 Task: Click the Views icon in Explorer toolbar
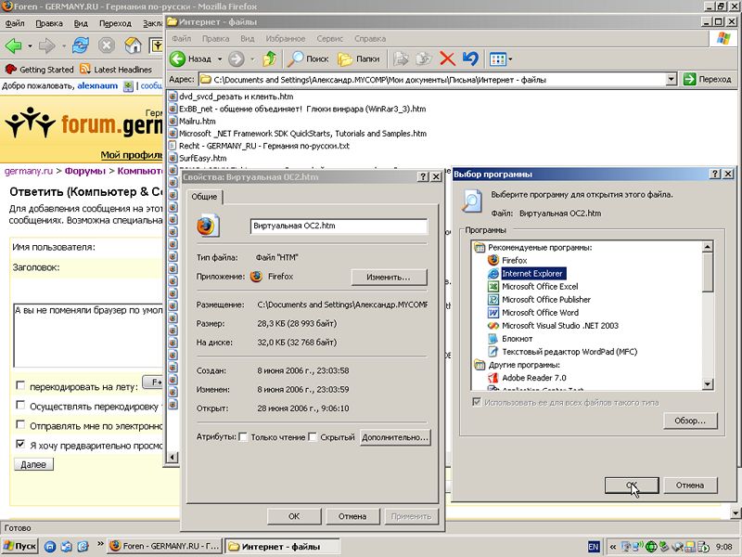[x=497, y=58]
